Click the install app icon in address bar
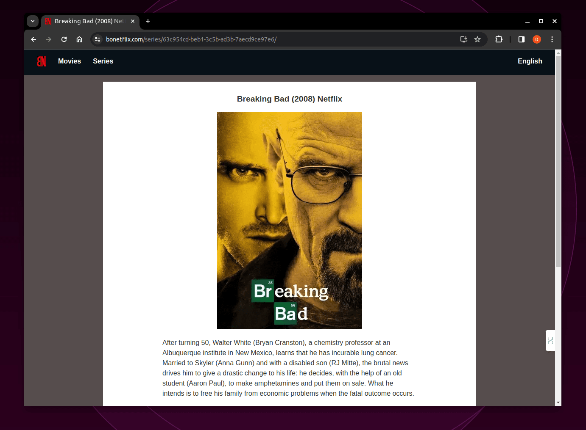 coord(464,39)
